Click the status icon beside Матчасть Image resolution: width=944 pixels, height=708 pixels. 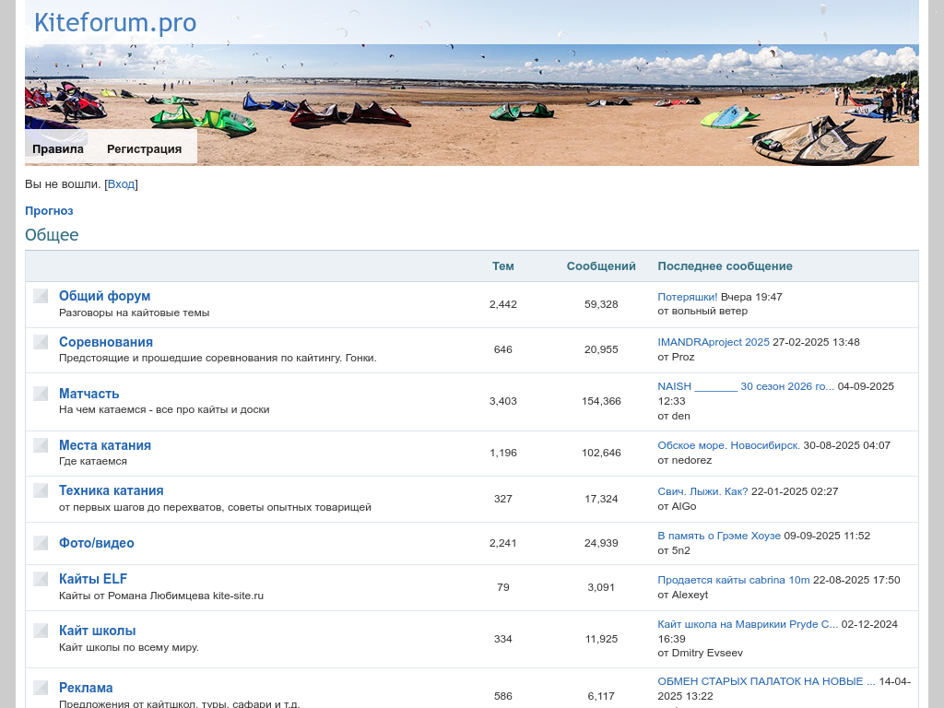pos(41,394)
